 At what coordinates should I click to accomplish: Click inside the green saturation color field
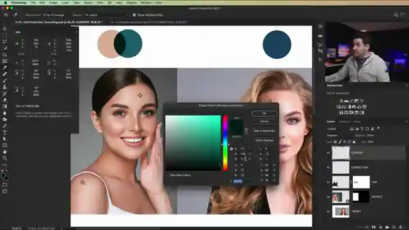pos(193,143)
